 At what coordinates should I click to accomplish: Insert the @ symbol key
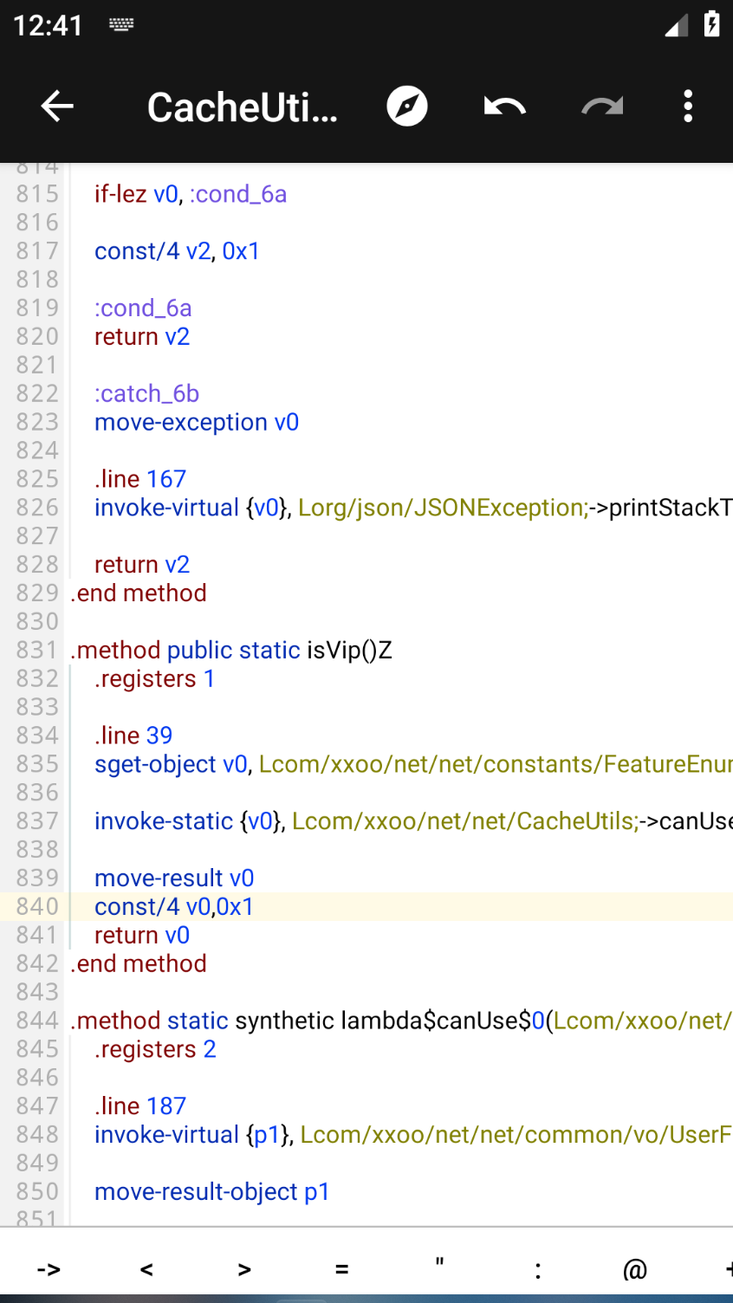coord(635,1269)
